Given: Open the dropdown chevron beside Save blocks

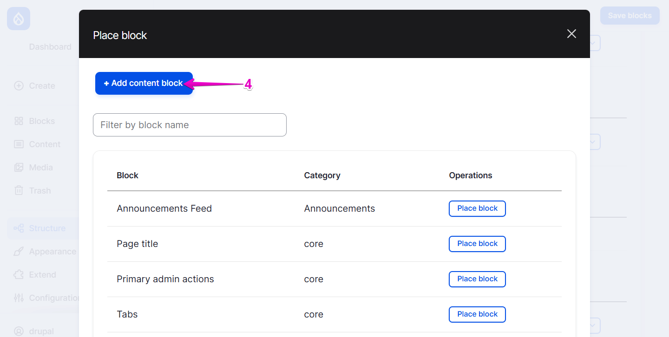Looking at the screenshot, I should pyautogui.click(x=593, y=43).
